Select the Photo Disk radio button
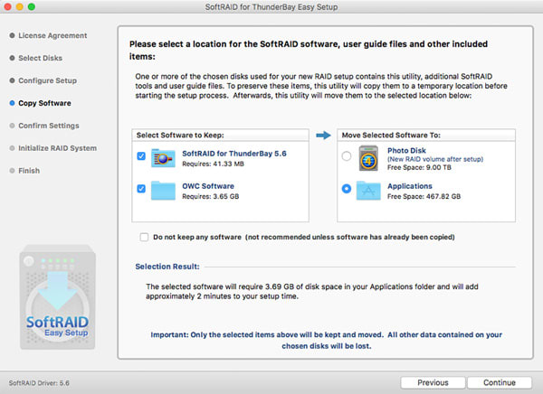 click(x=345, y=156)
